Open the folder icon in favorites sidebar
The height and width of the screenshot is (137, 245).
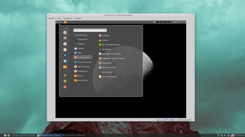[x=65, y=67]
